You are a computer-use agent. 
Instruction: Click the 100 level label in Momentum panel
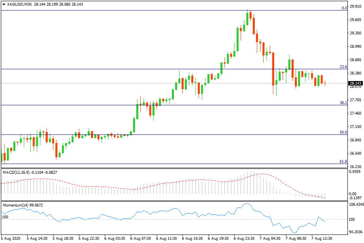(5, 217)
